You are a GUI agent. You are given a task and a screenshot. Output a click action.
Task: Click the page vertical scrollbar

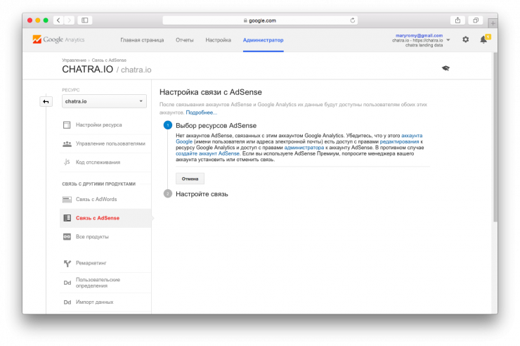[495, 141]
